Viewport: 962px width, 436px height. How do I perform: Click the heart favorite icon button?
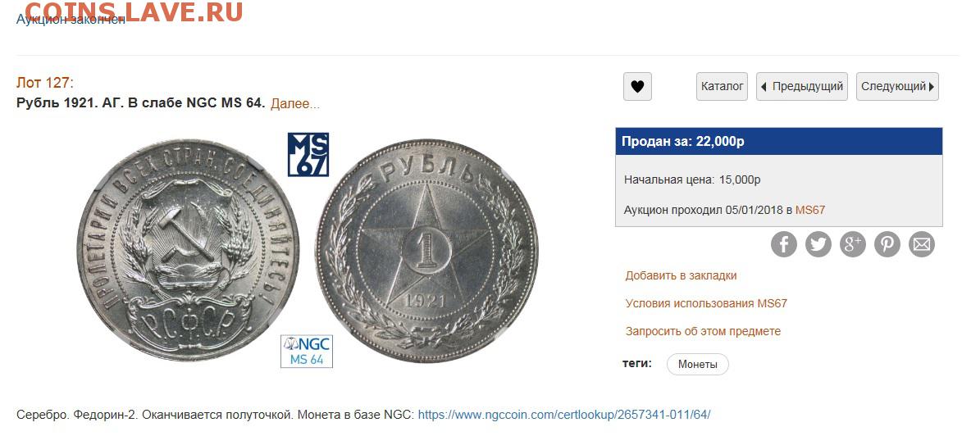tap(637, 87)
